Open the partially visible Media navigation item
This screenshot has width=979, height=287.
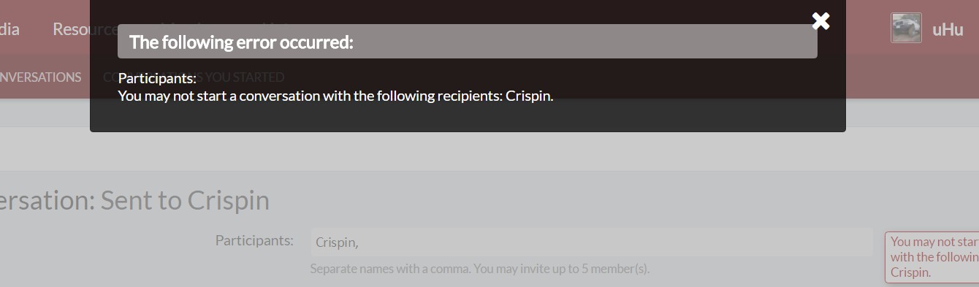click(9, 29)
